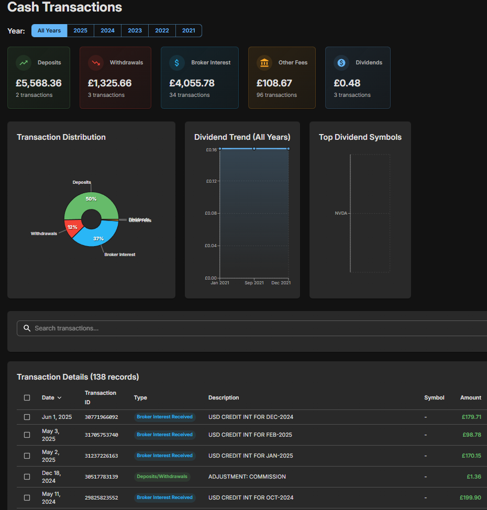Click the green Deposits pie slice
The height and width of the screenshot is (510, 487).
[x=92, y=202]
